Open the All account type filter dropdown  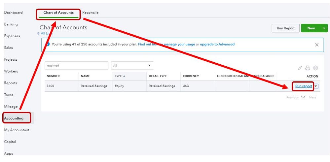[132, 66]
